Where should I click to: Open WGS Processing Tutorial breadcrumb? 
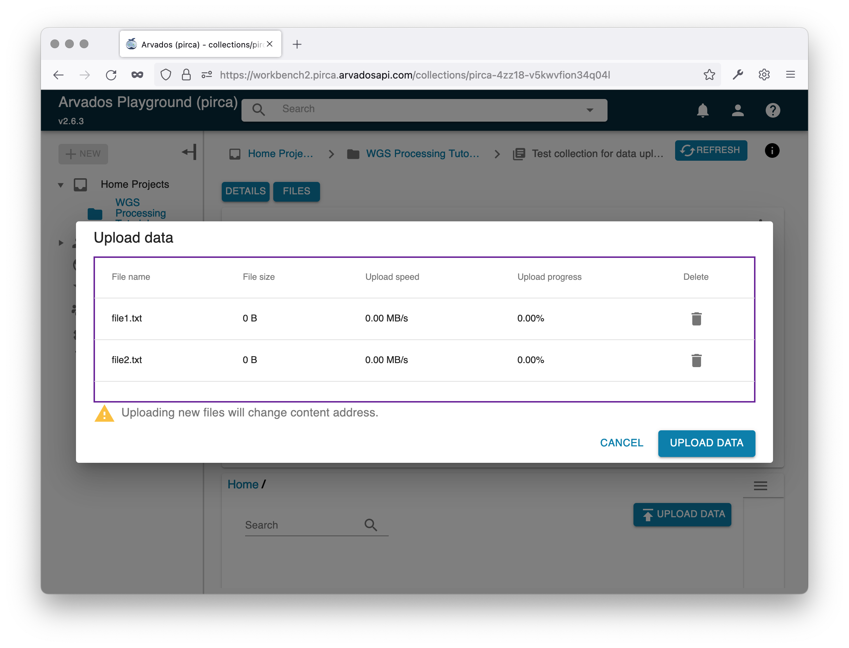tap(422, 153)
